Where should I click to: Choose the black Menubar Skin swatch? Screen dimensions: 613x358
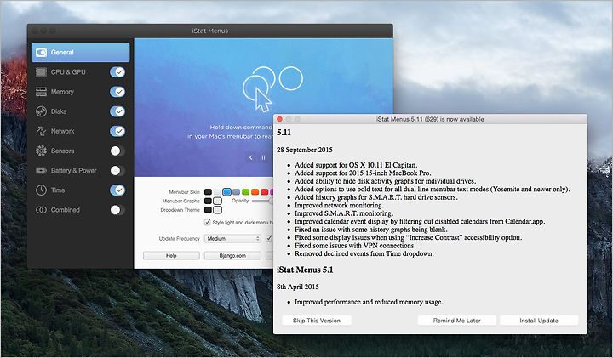tap(208, 191)
